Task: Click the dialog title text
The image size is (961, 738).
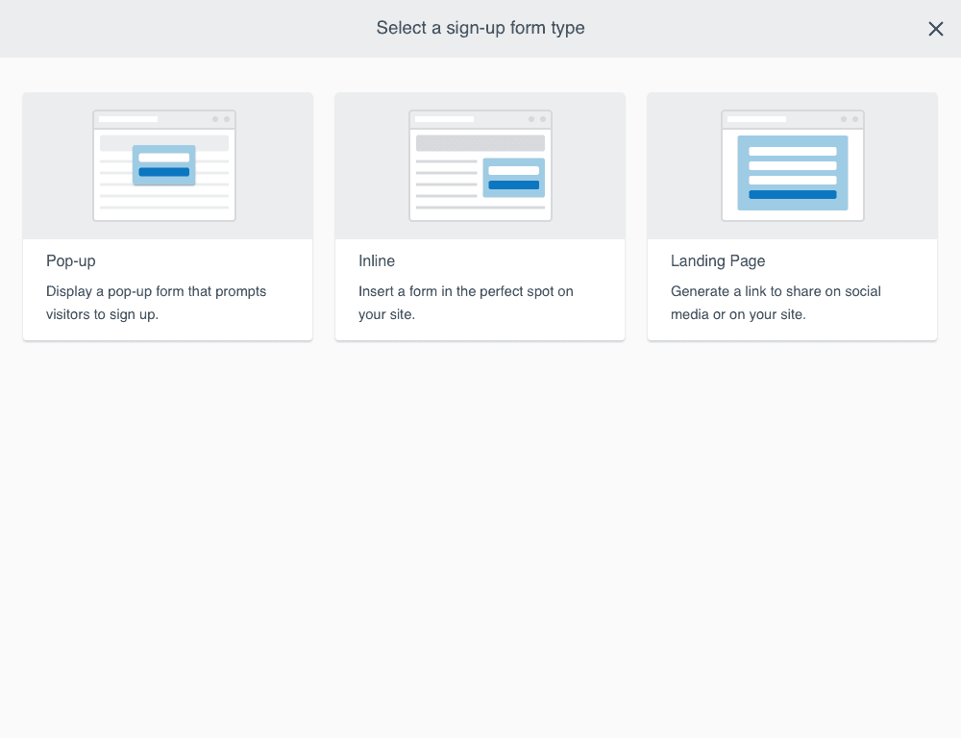Action: 480,28
